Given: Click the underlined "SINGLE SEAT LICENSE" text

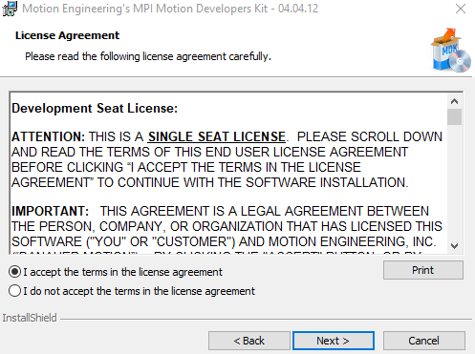Looking at the screenshot, I should coord(217,136).
